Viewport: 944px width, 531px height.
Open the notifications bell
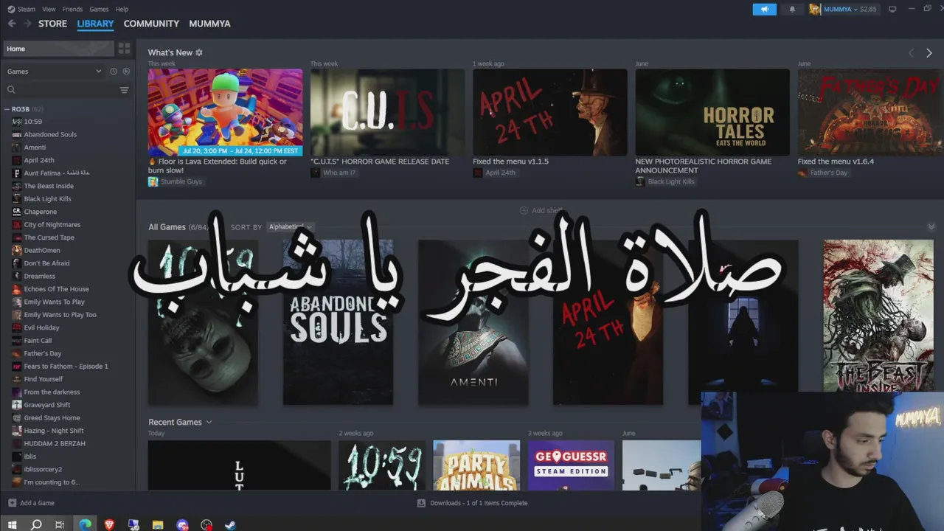pyautogui.click(x=792, y=10)
